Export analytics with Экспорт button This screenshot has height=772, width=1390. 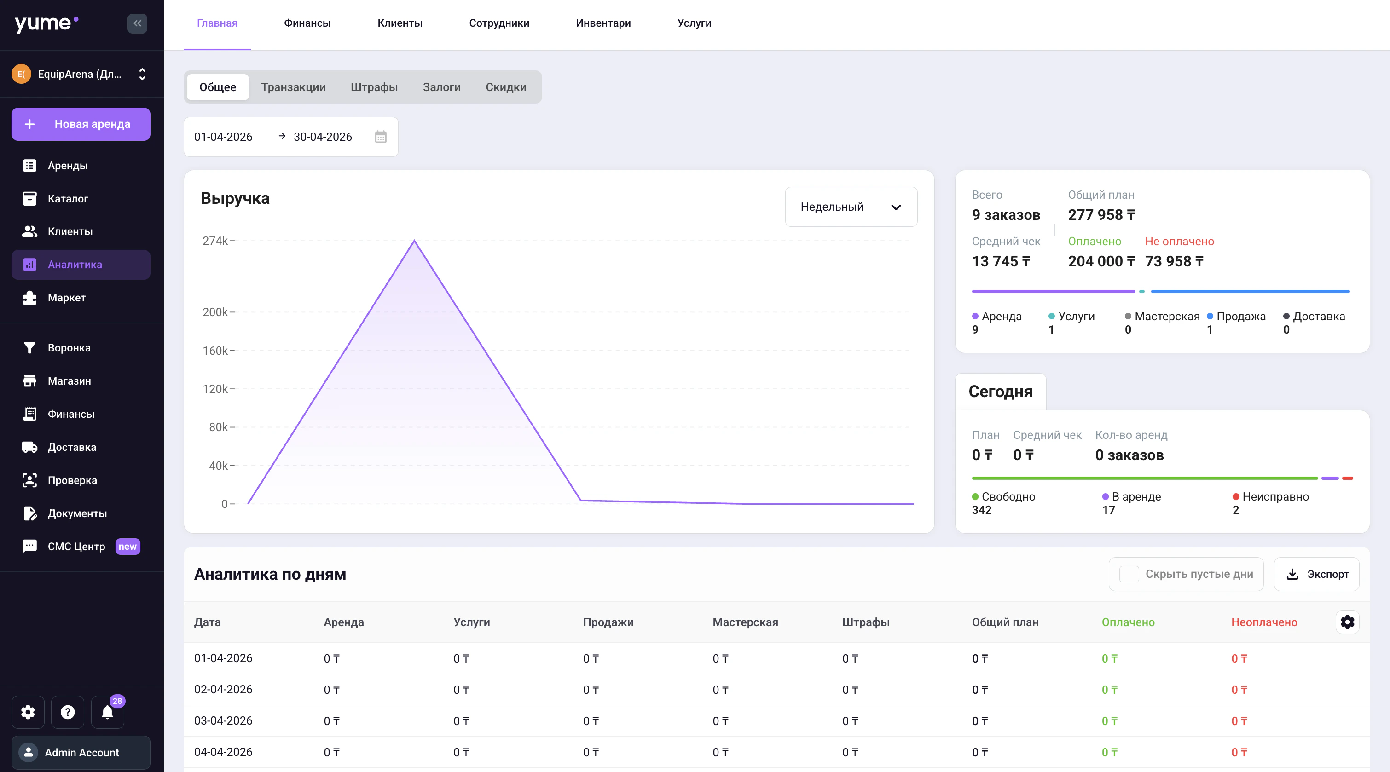point(1317,574)
